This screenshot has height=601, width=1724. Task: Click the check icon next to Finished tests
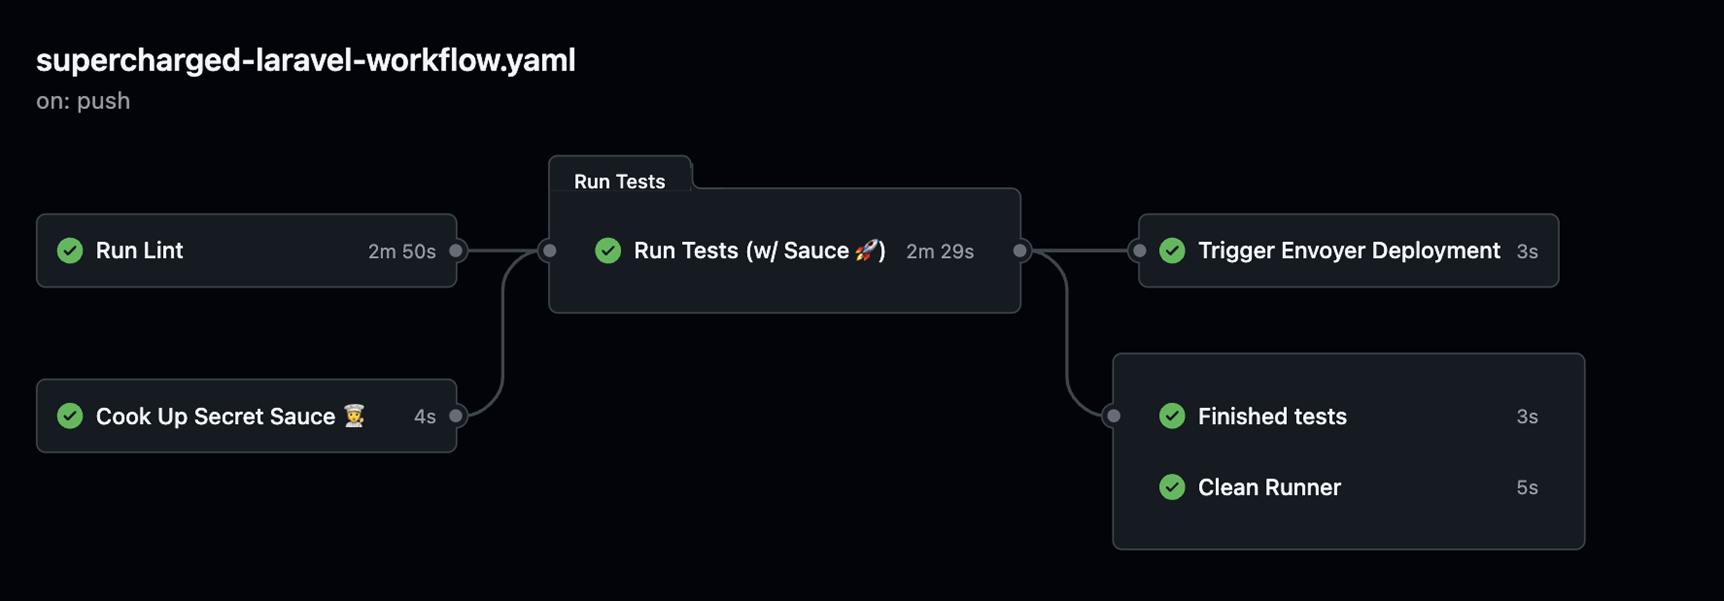pyautogui.click(x=1172, y=416)
